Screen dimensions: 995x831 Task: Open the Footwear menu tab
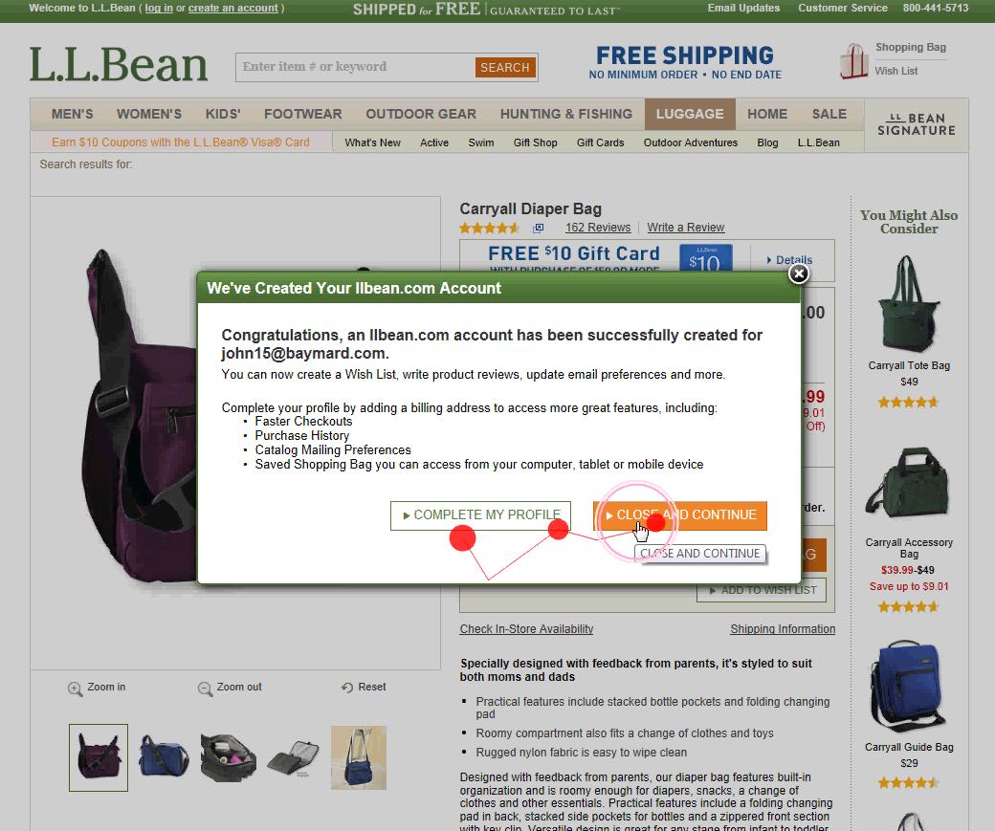pos(302,114)
